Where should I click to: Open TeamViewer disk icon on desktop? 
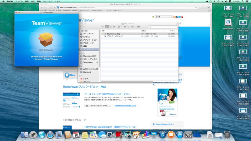[x=228, y=23]
